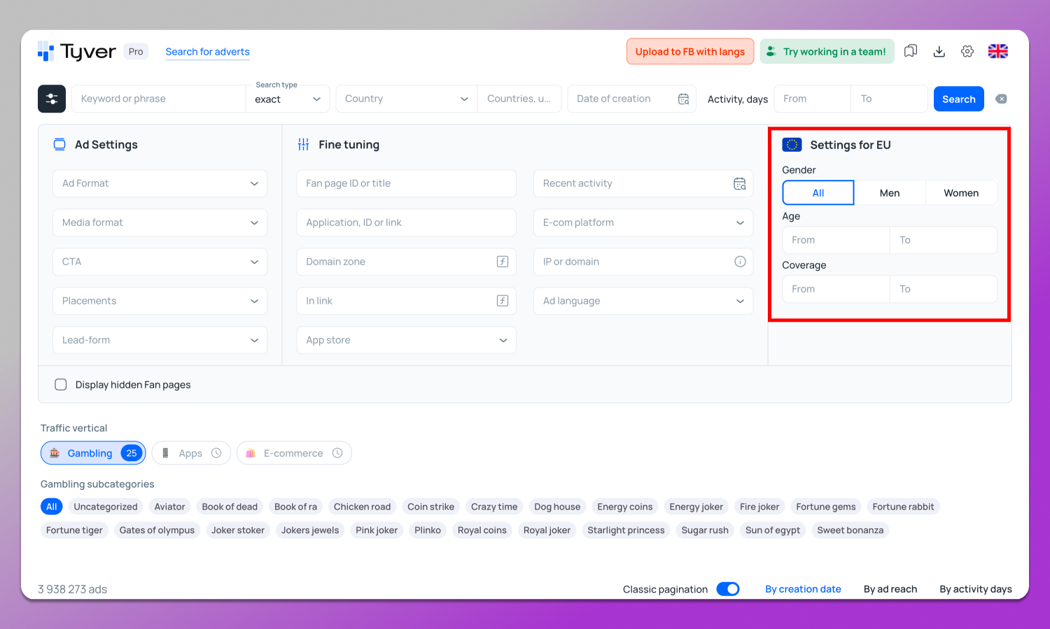
Task: Click the download icon near the top right
Action: tap(939, 50)
